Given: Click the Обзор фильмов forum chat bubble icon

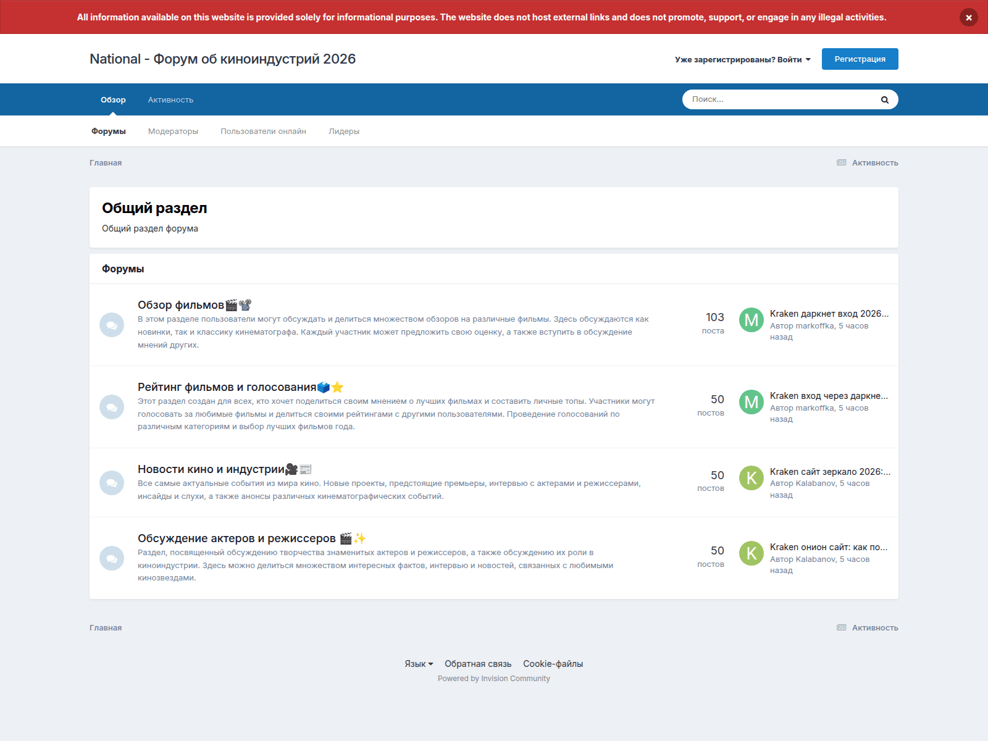Looking at the screenshot, I should coord(112,325).
